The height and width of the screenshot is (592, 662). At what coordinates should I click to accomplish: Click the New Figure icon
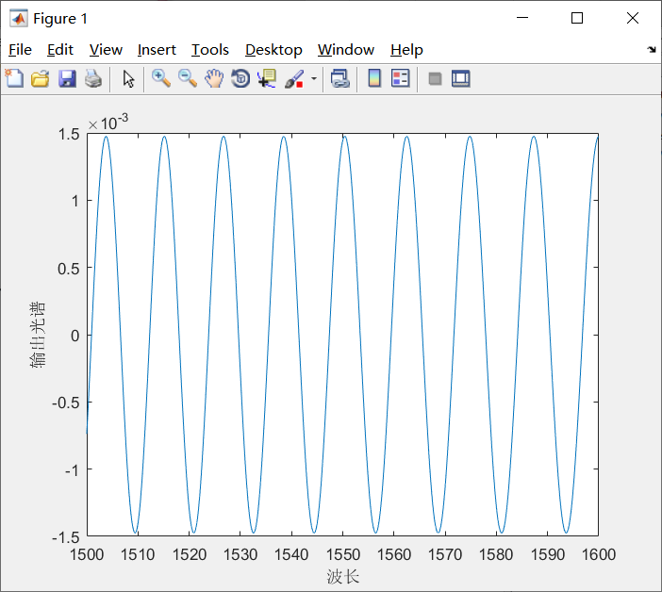[x=14, y=79]
